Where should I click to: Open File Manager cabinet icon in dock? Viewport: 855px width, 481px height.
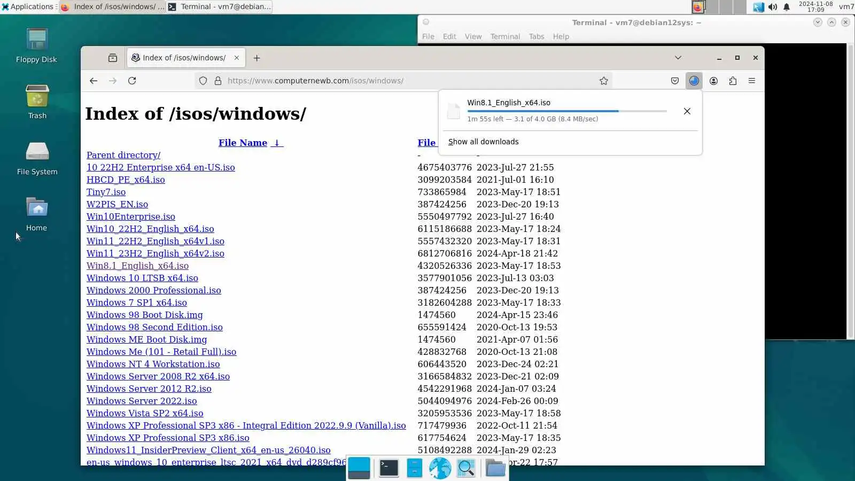(414, 468)
